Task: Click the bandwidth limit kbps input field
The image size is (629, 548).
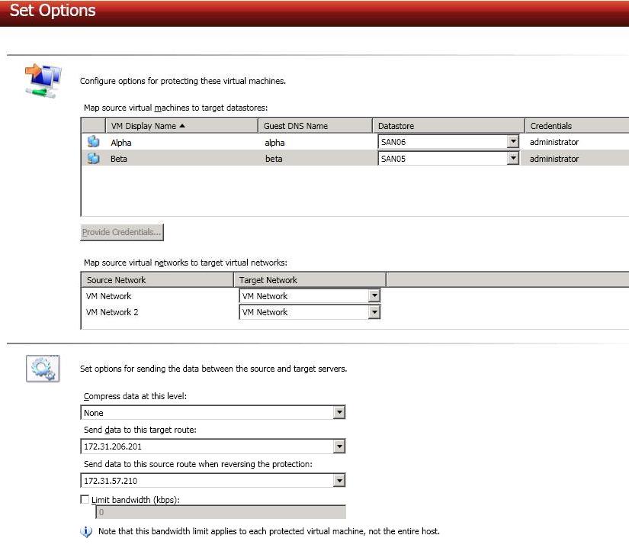Action: [220, 513]
